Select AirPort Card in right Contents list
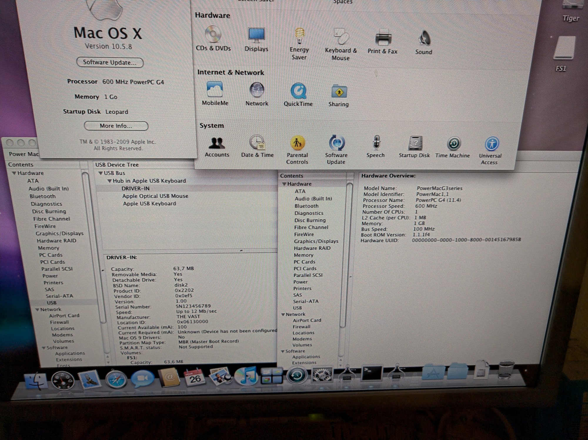Viewport: 588px width, 440px height. 307,320
